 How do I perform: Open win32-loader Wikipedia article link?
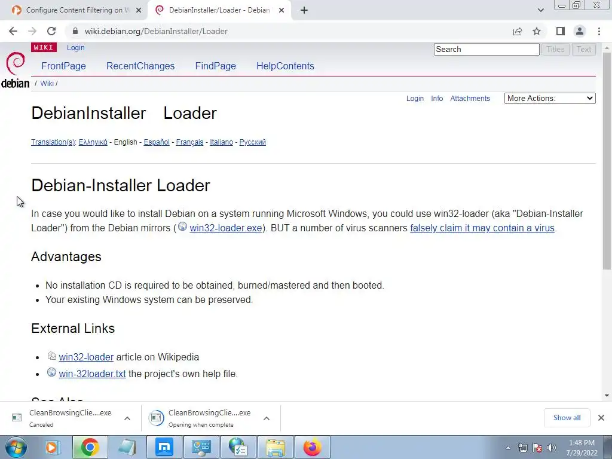click(x=86, y=357)
